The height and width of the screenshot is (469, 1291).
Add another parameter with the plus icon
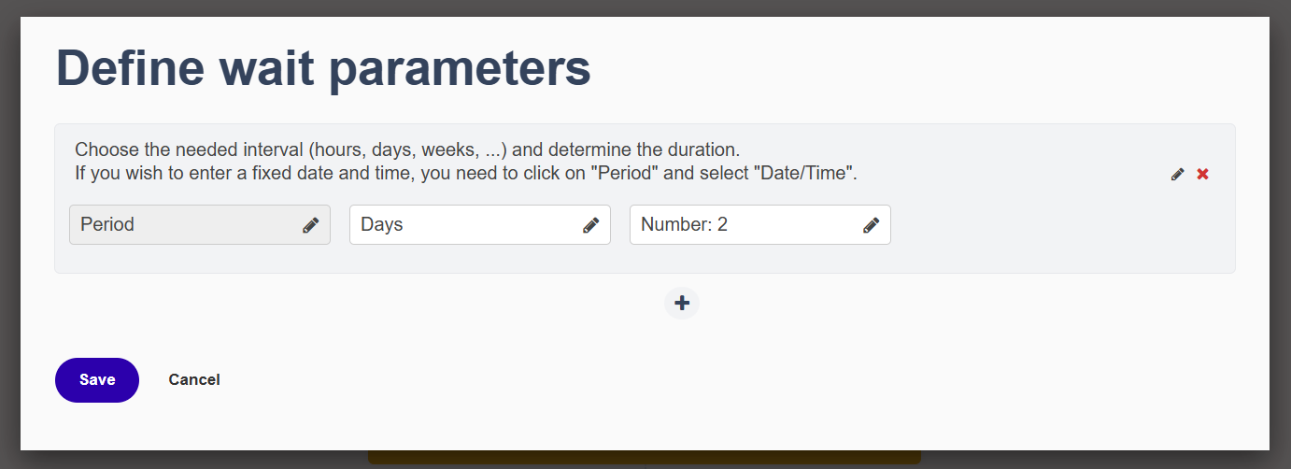[x=682, y=303]
